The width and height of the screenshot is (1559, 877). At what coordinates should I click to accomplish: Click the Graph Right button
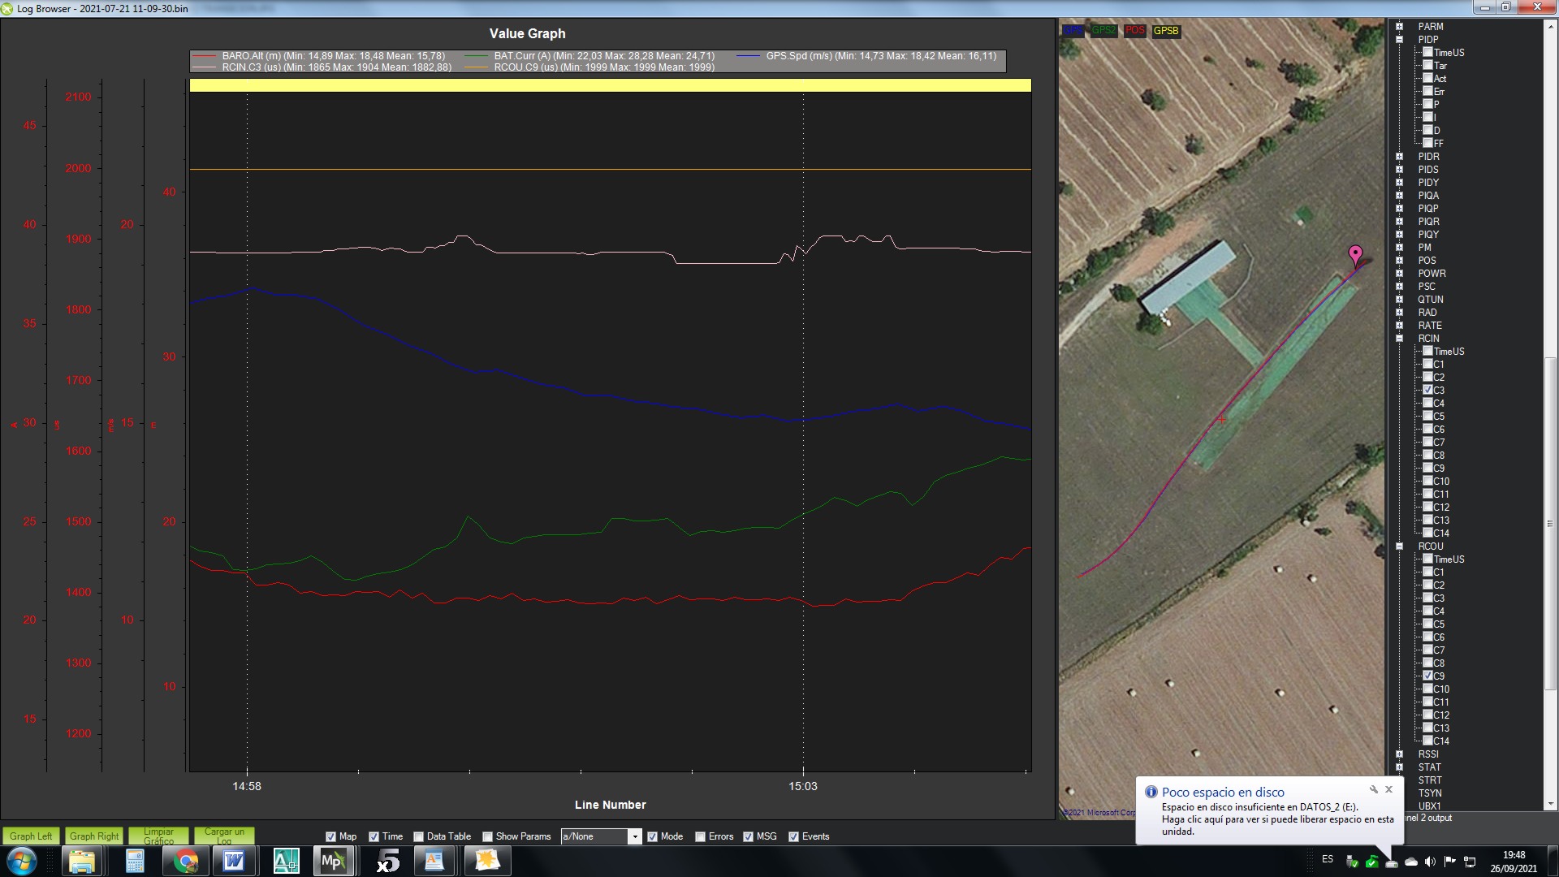click(94, 836)
